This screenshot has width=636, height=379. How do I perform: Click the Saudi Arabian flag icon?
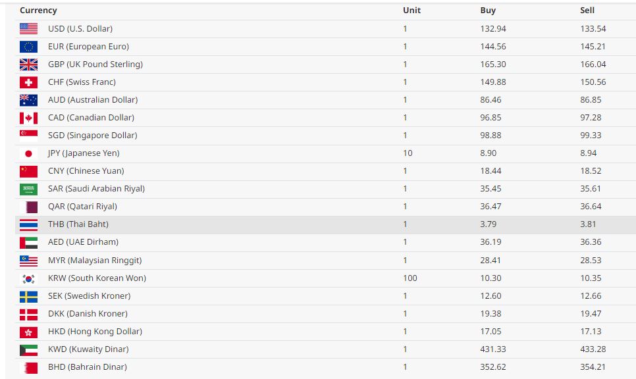pyautogui.click(x=28, y=189)
